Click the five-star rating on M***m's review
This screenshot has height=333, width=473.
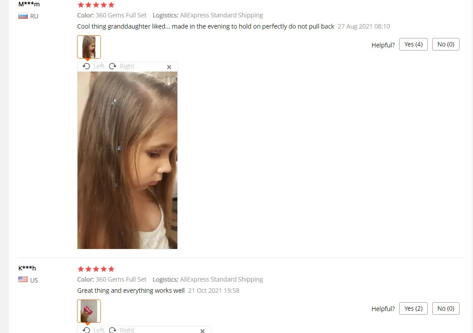pos(96,5)
